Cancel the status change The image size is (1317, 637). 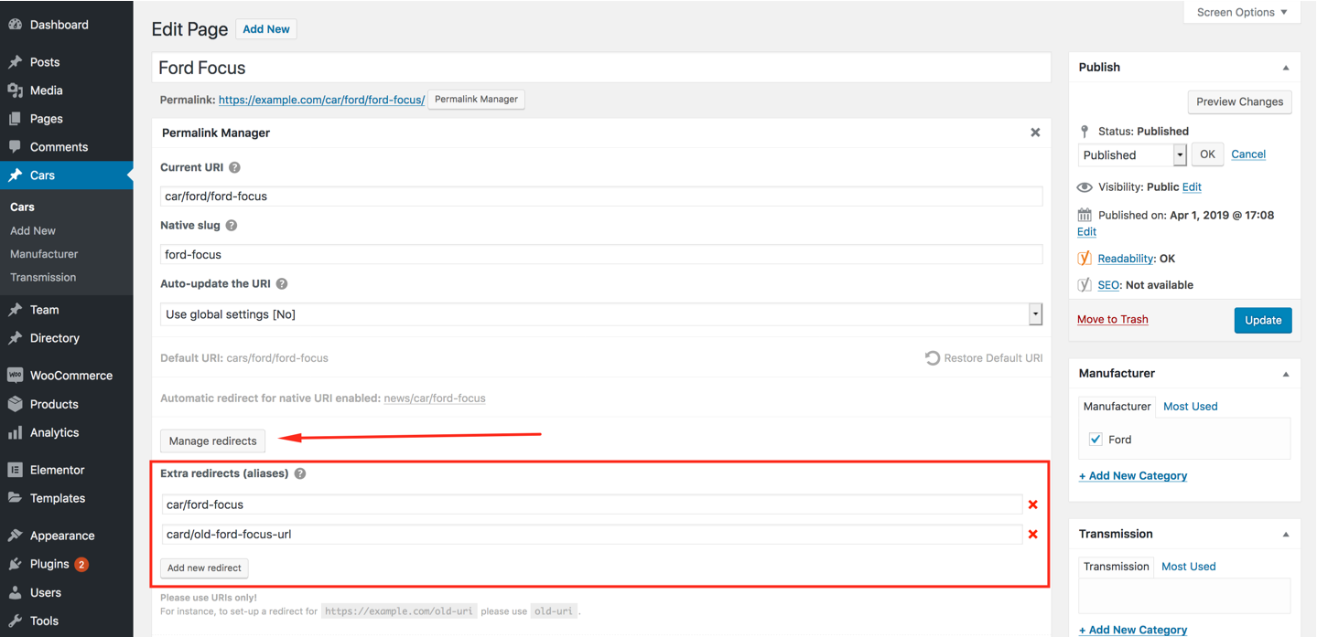1248,154
